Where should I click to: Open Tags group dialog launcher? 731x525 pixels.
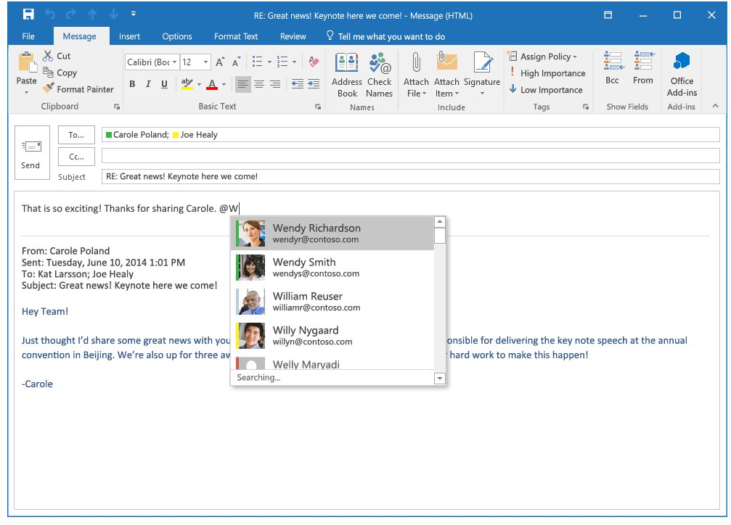pyautogui.click(x=586, y=107)
